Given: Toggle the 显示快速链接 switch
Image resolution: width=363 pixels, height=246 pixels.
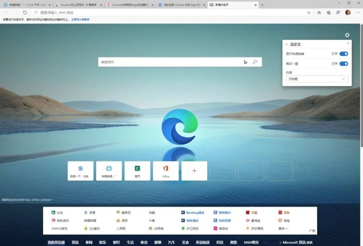Looking at the screenshot, I should pyautogui.click(x=344, y=54).
